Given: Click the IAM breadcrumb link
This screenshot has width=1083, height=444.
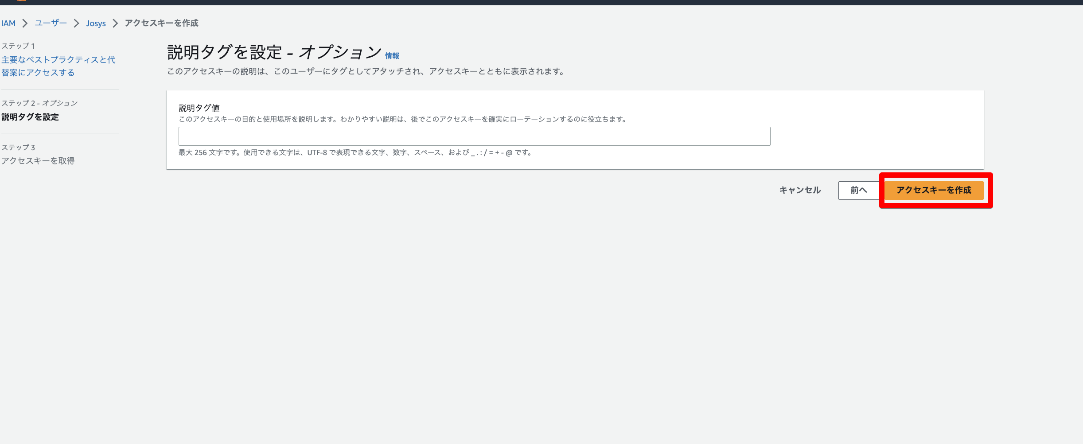Looking at the screenshot, I should pyautogui.click(x=8, y=23).
